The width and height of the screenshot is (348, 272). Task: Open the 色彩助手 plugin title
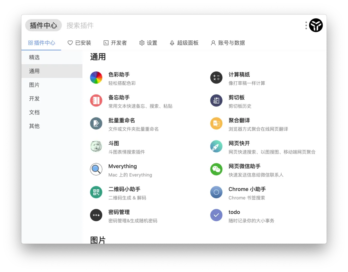coord(119,75)
